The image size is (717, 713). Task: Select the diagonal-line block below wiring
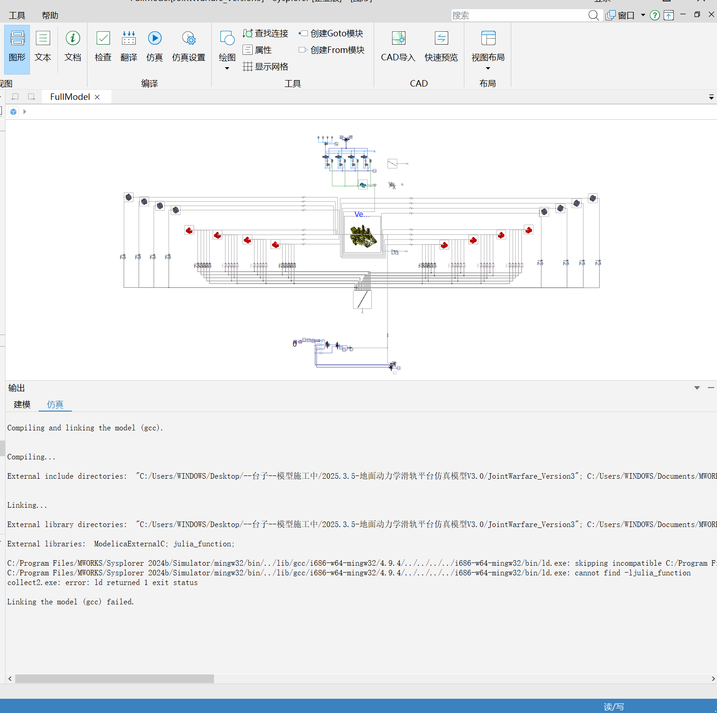pyautogui.click(x=362, y=299)
